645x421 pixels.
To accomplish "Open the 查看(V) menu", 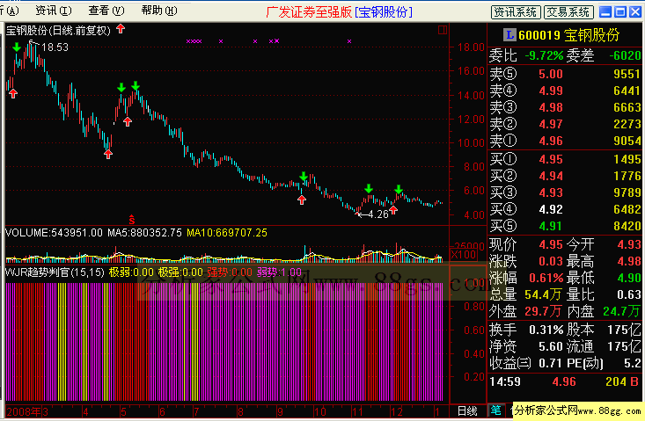I will (x=106, y=11).
